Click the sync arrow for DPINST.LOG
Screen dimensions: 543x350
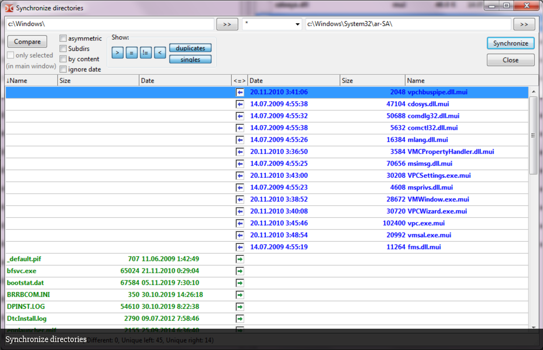(x=240, y=307)
